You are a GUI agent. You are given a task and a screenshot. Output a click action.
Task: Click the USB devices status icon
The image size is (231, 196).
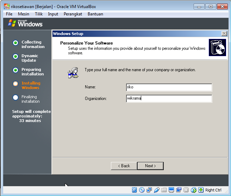[156, 190]
